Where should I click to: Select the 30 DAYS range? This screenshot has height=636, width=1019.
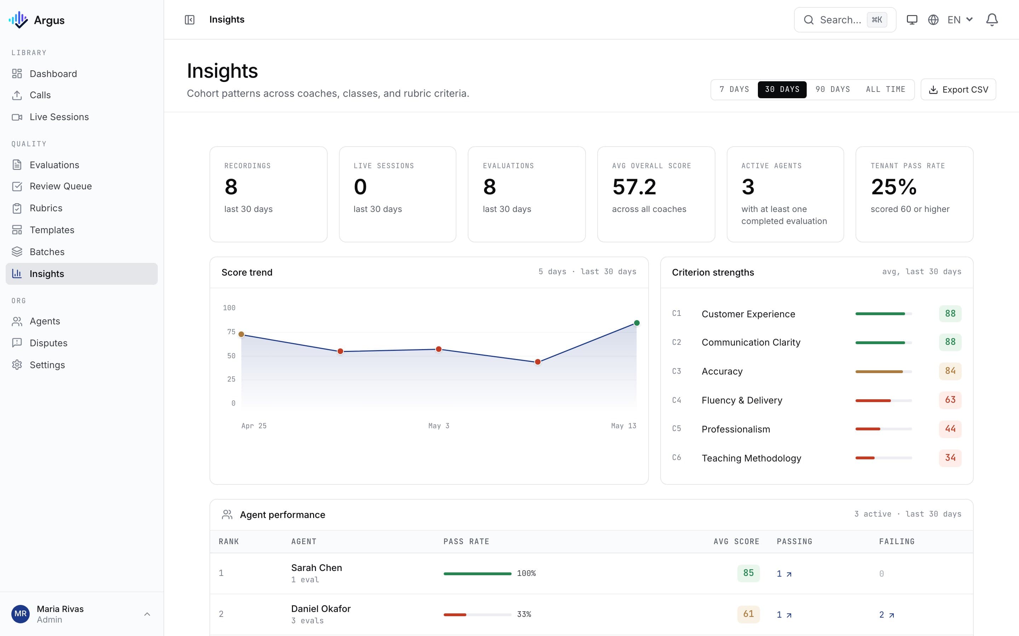click(x=782, y=90)
